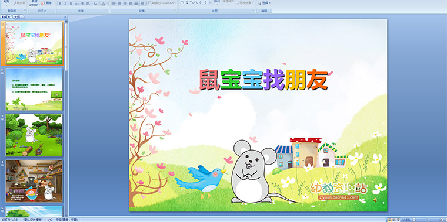Viewport: 447px width, 222px height.
Task: Click the Bold formatting icon
Action: (x=60, y=4)
